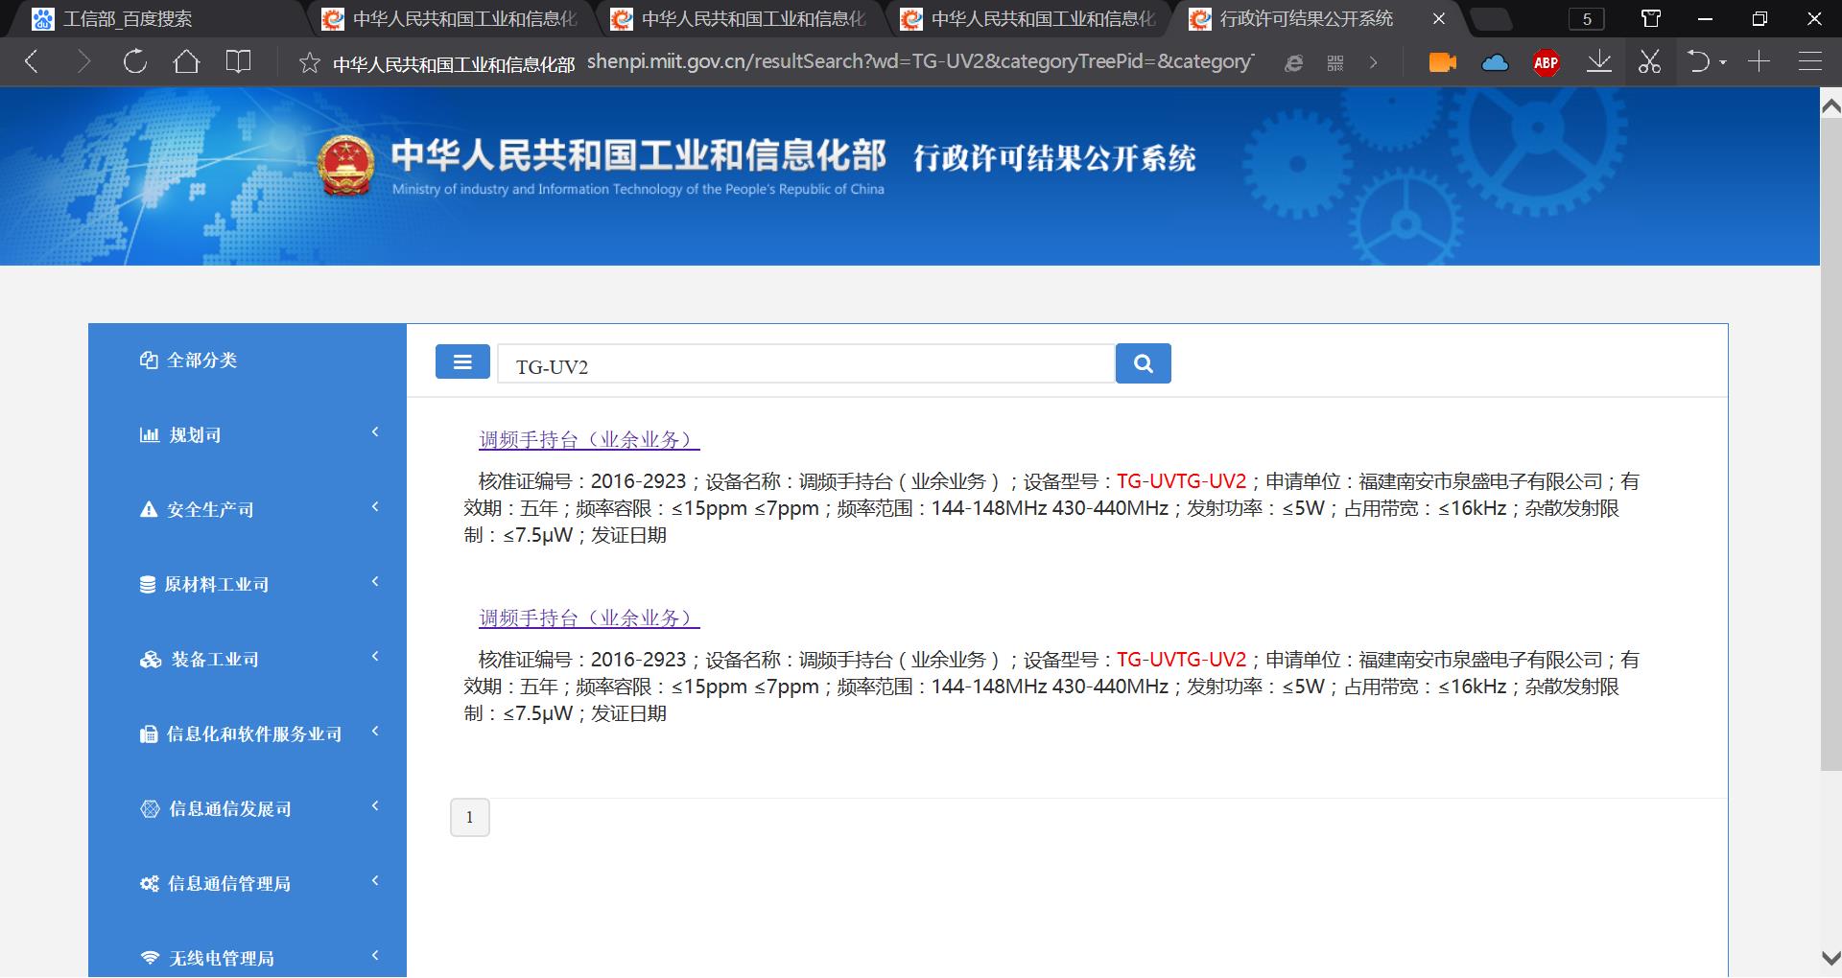1842x978 pixels.
Task: Go back to the previous page
Action: 32,62
